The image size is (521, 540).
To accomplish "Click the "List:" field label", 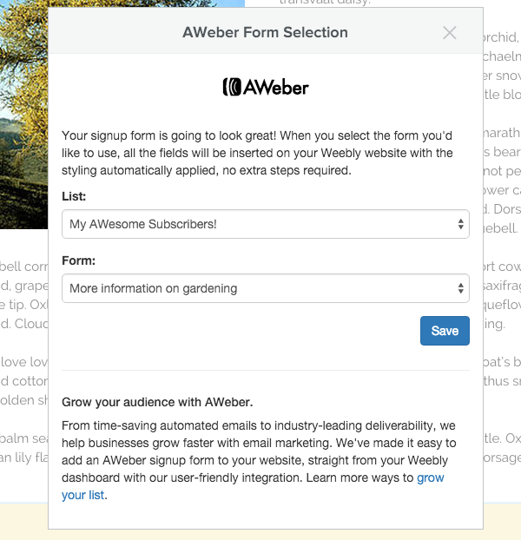I will (x=75, y=197).
